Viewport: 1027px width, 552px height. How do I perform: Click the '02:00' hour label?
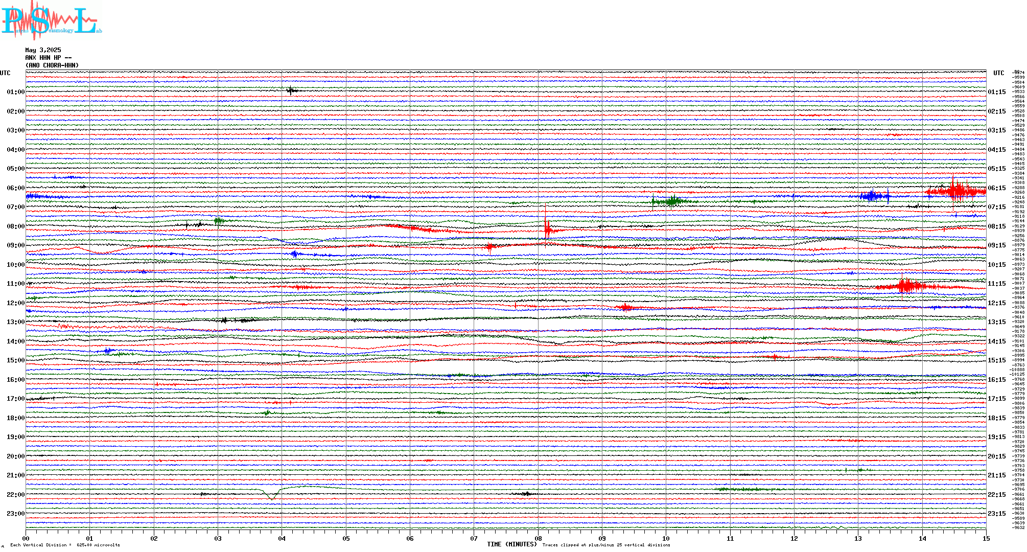tap(16, 111)
